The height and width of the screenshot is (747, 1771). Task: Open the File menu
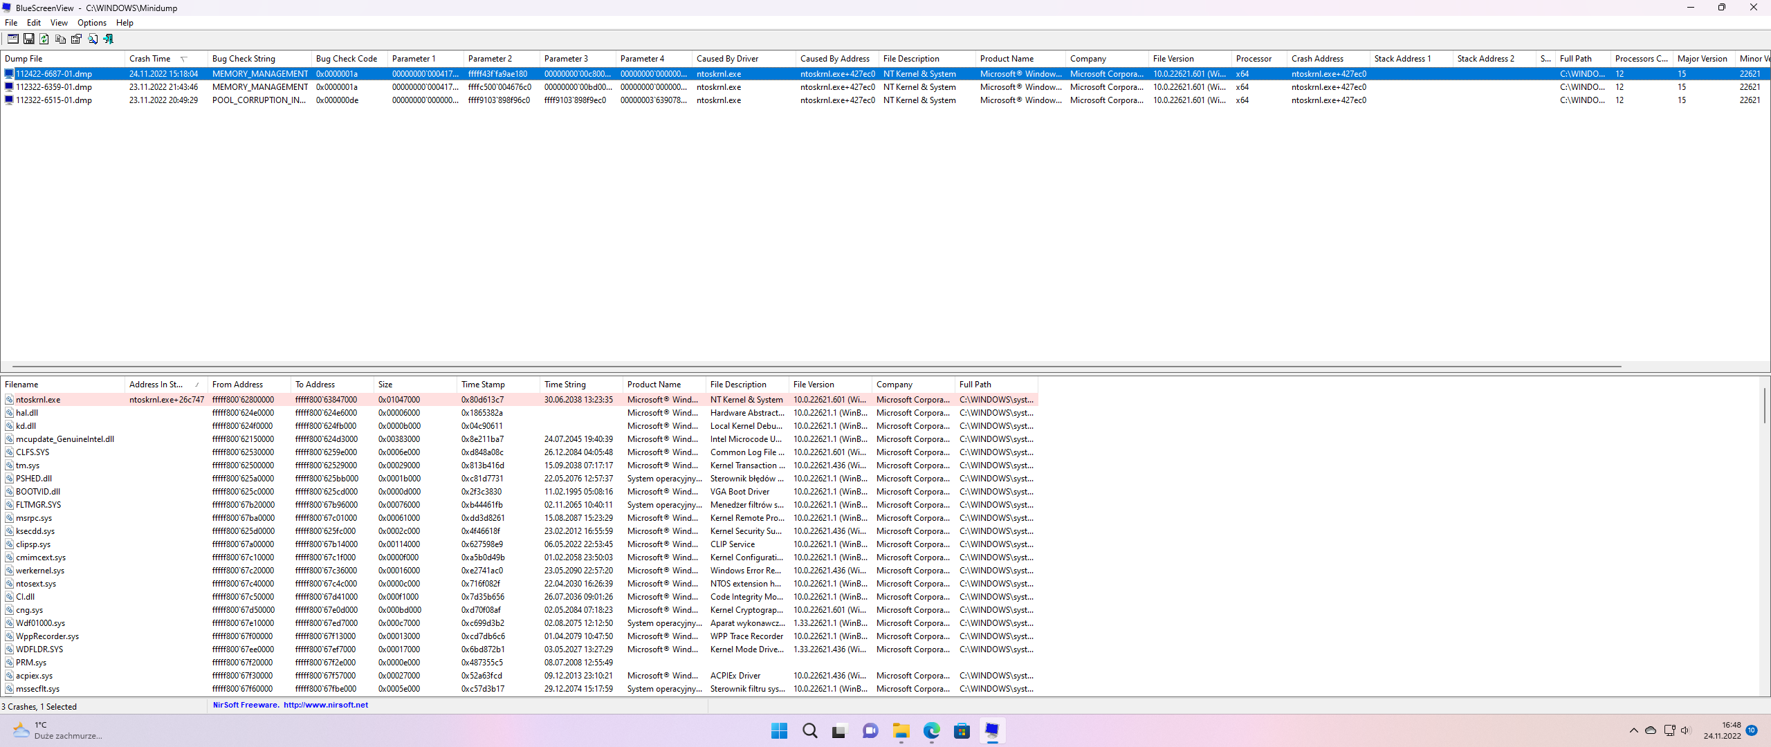coord(11,23)
